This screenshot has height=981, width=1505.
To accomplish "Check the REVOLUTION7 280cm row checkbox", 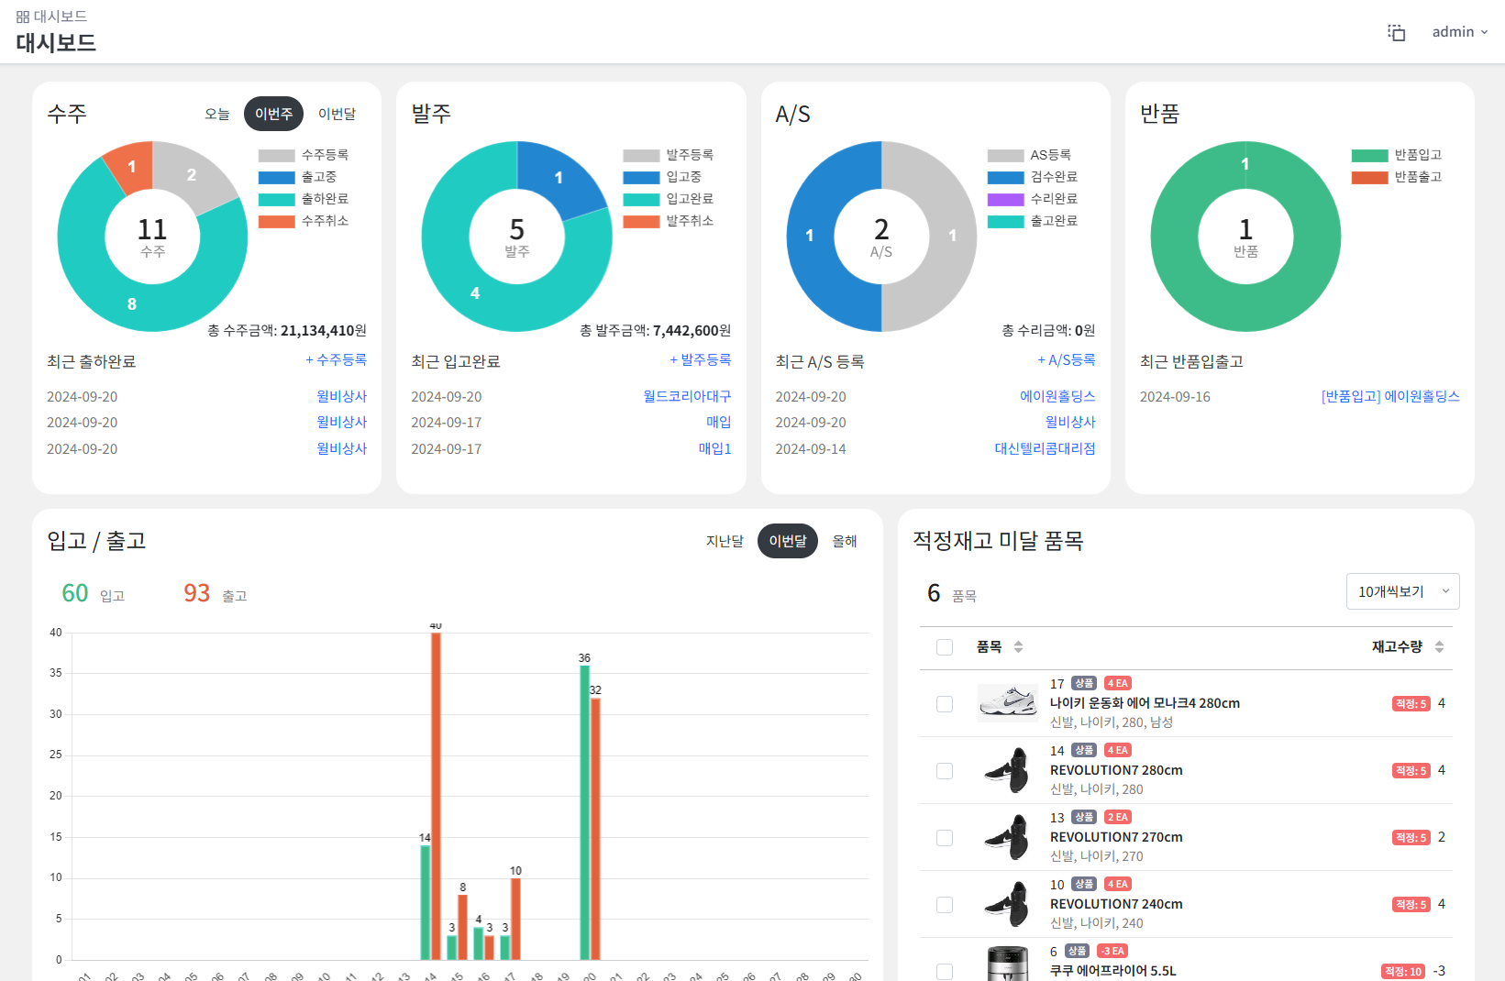I will (945, 771).
